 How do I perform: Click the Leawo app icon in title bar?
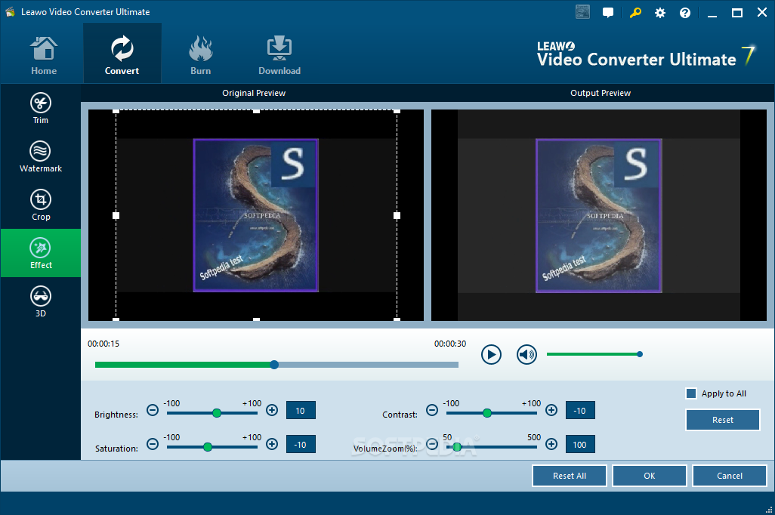(x=10, y=12)
